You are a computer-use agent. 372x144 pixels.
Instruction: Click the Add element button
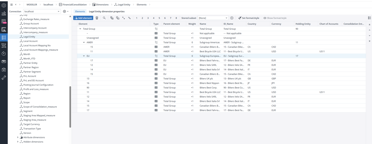pos(83,18)
